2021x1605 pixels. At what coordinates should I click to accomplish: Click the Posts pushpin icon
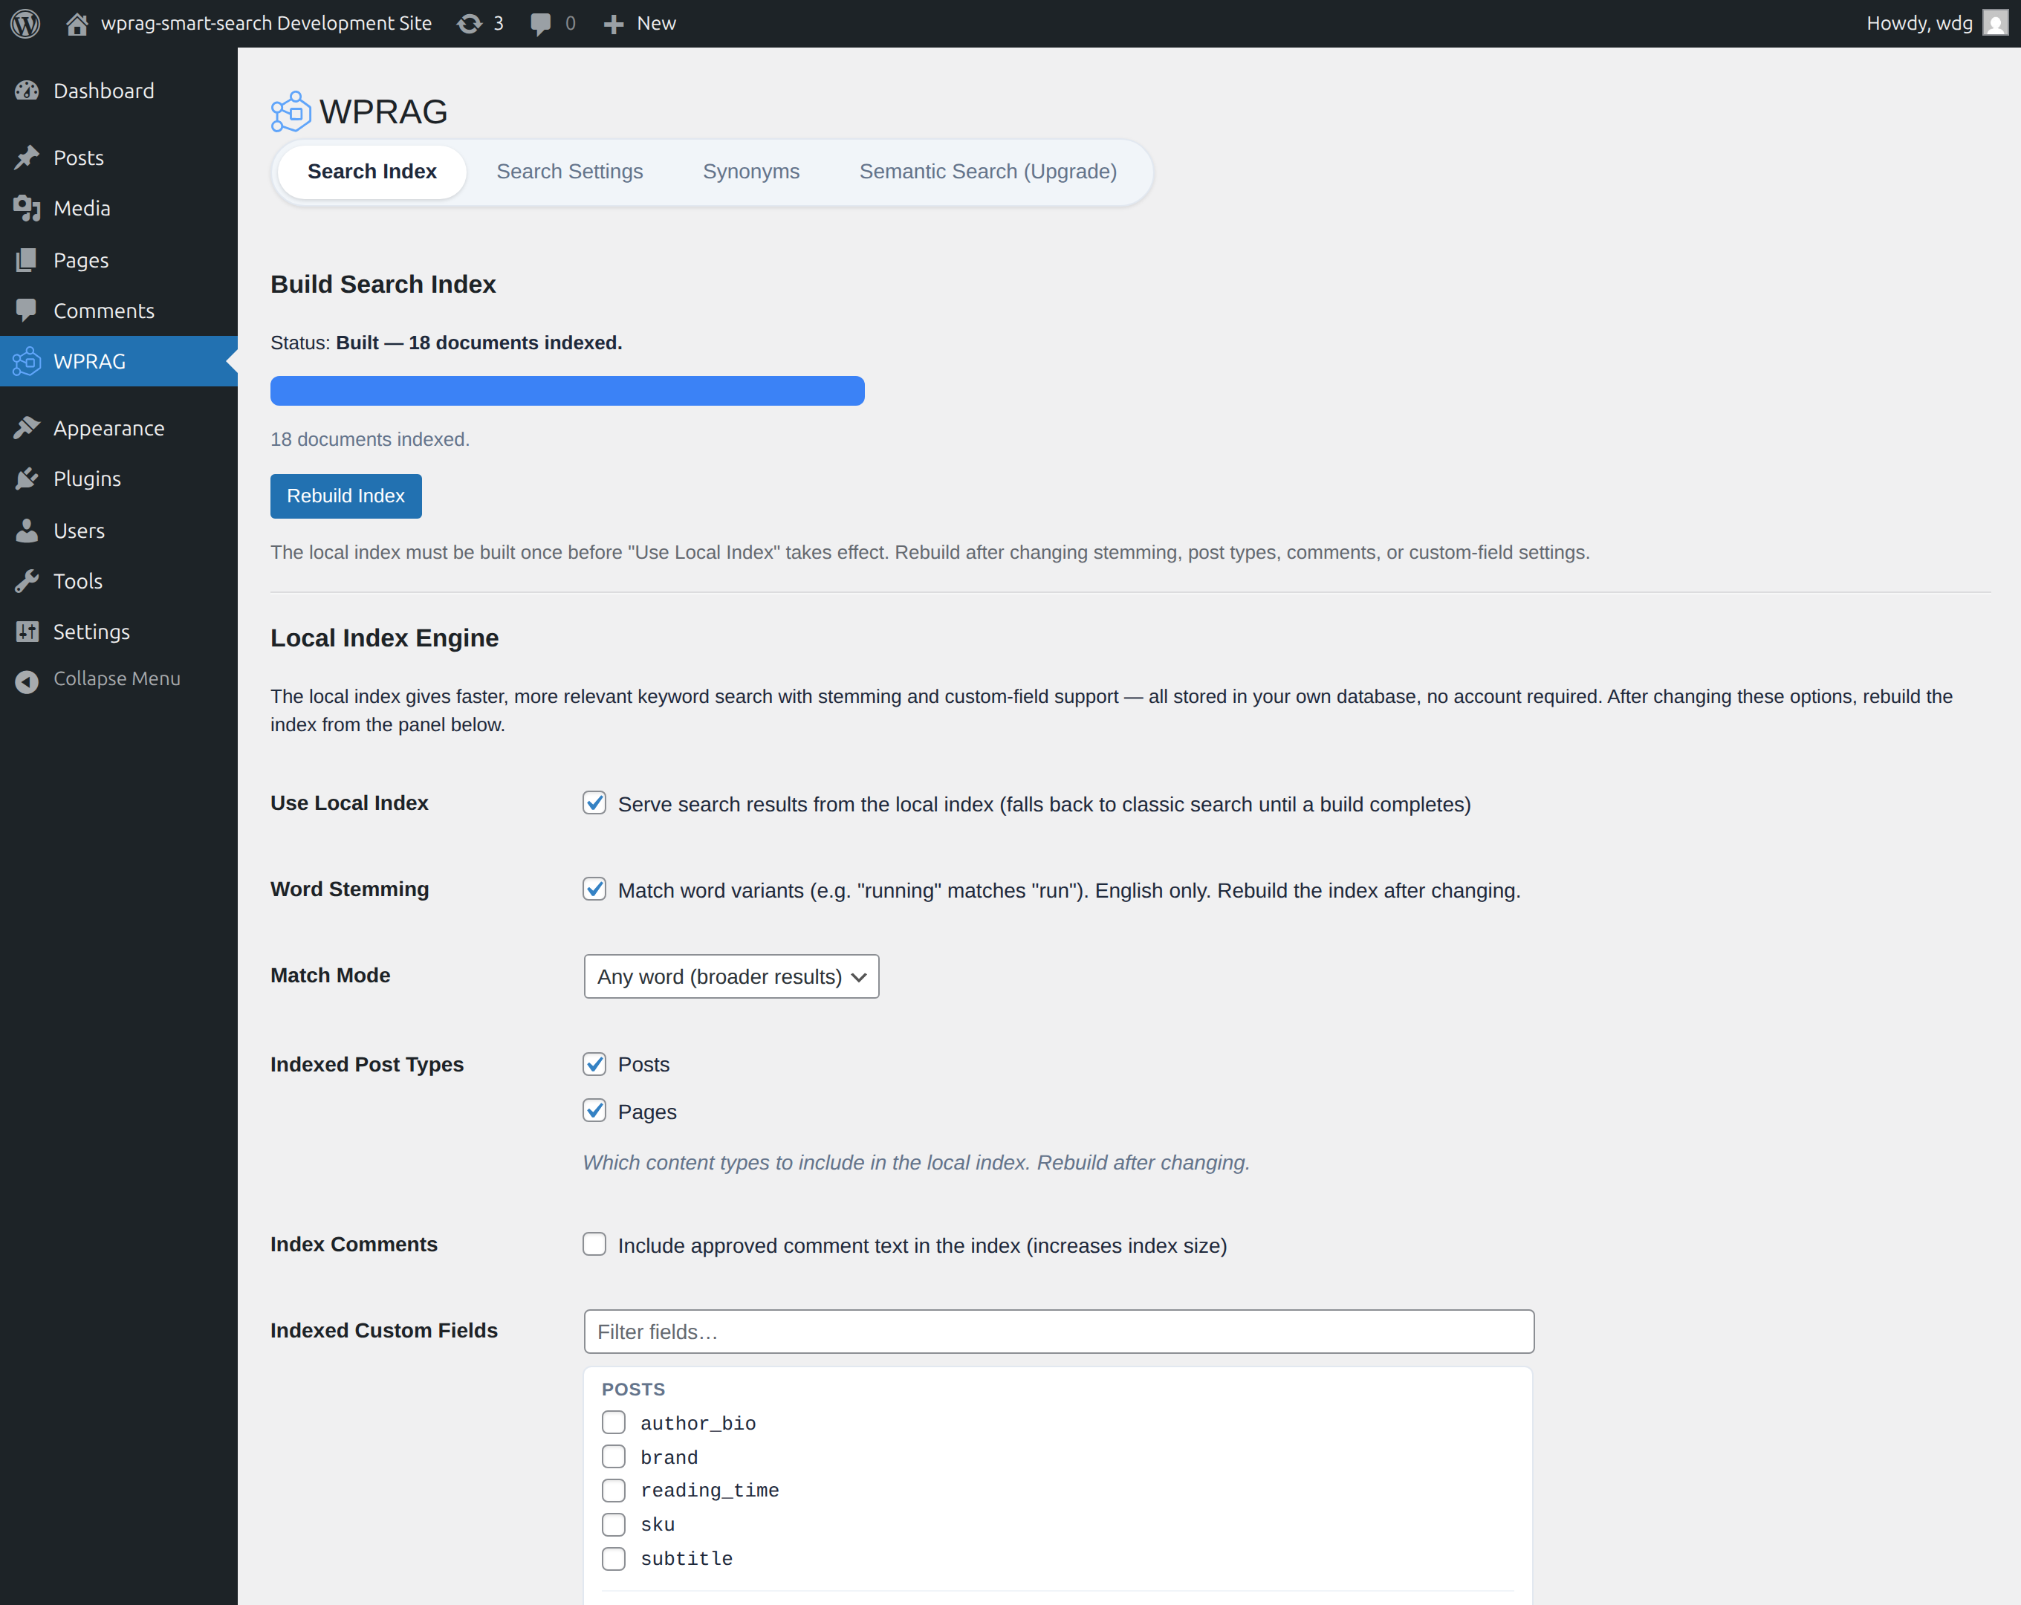pos(27,158)
